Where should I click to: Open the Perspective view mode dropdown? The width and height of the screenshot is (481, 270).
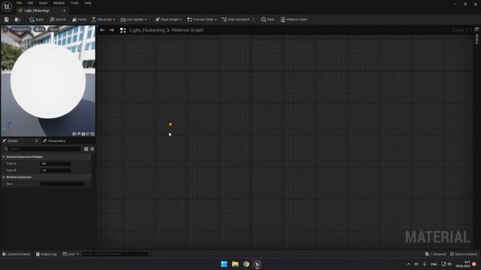click(x=20, y=29)
